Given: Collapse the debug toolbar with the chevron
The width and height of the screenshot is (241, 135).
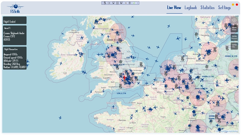Looking at the screenshot, I should point(138,3).
